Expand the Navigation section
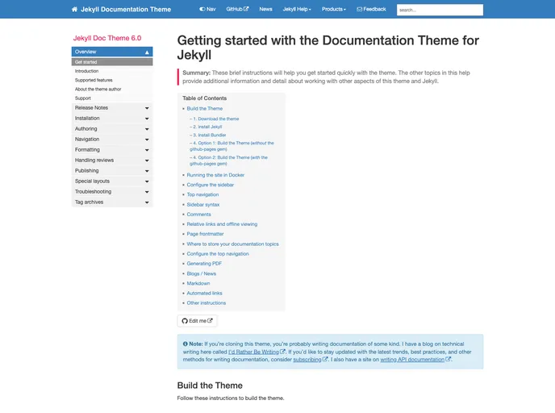 [x=112, y=140]
